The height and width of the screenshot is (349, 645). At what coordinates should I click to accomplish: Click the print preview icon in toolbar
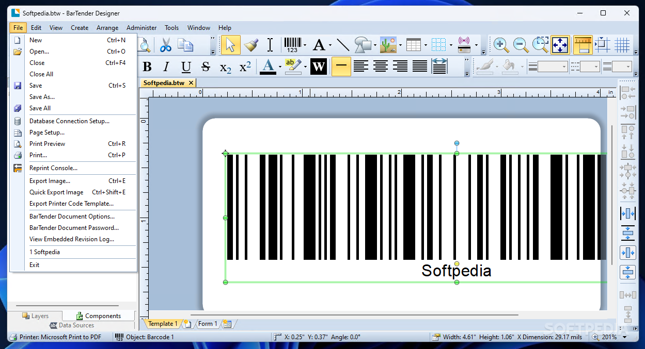(x=144, y=45)
